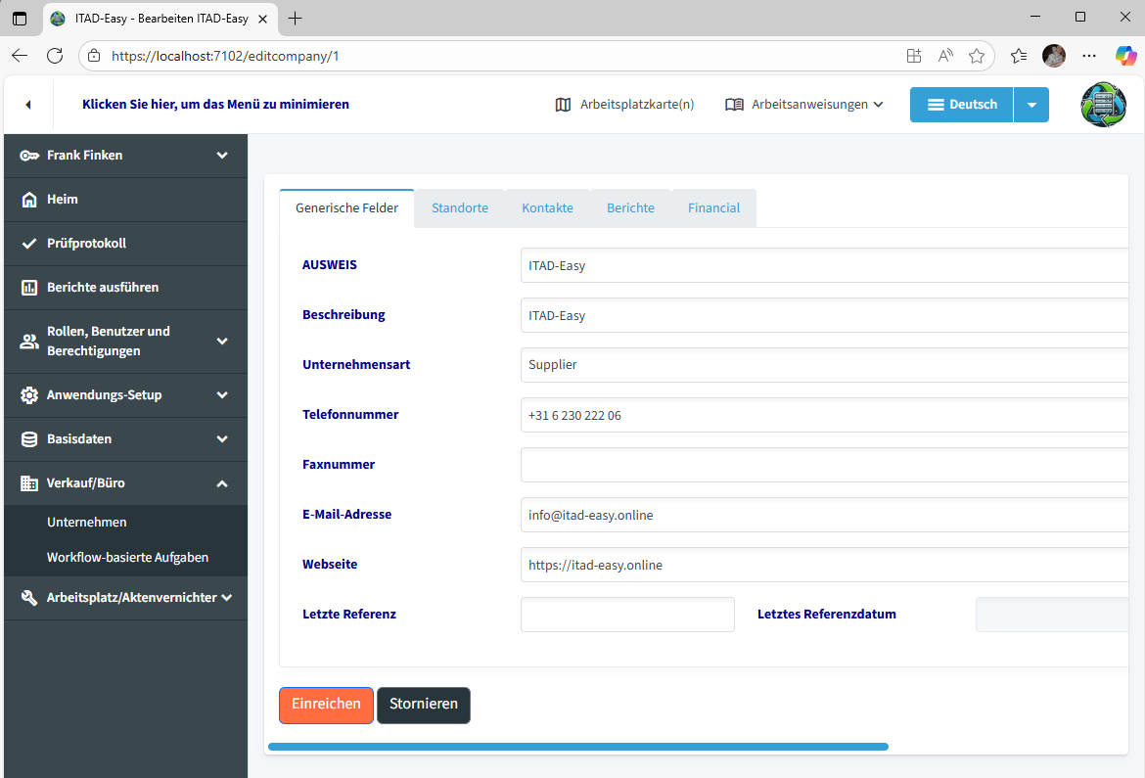Add this page to favorites star
1145x778 pixels.
point(977,56)
